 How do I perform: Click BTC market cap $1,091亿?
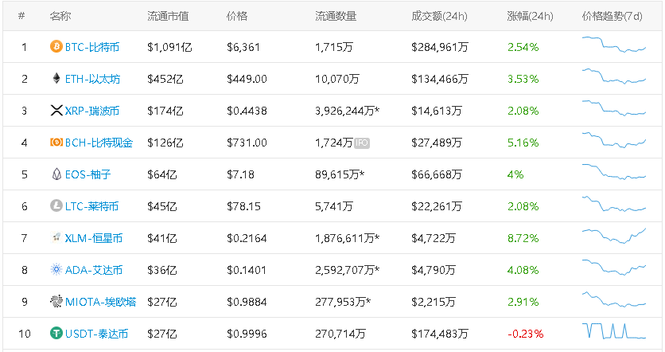(169, 47)
